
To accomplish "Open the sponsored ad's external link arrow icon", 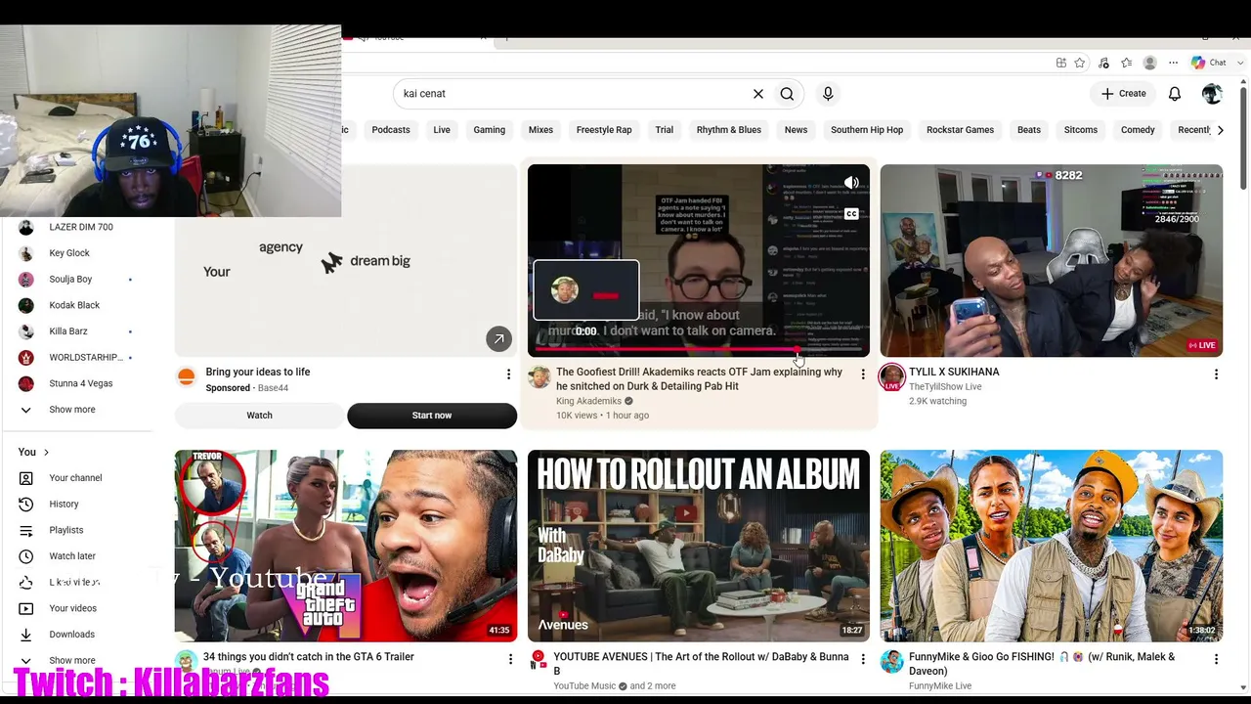I will [x=498, y=339].
